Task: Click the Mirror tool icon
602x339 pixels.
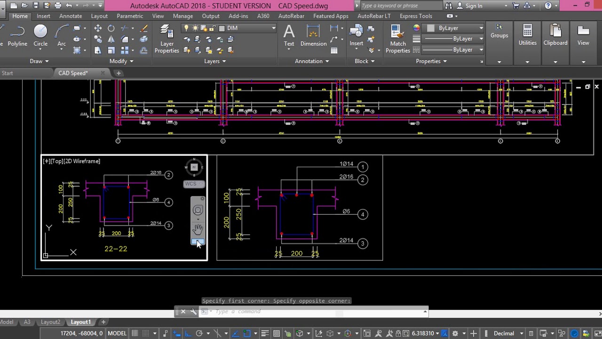Action: tap(111, 39)
